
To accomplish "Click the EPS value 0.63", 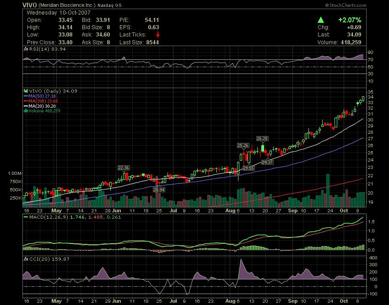I will [153, 27].
